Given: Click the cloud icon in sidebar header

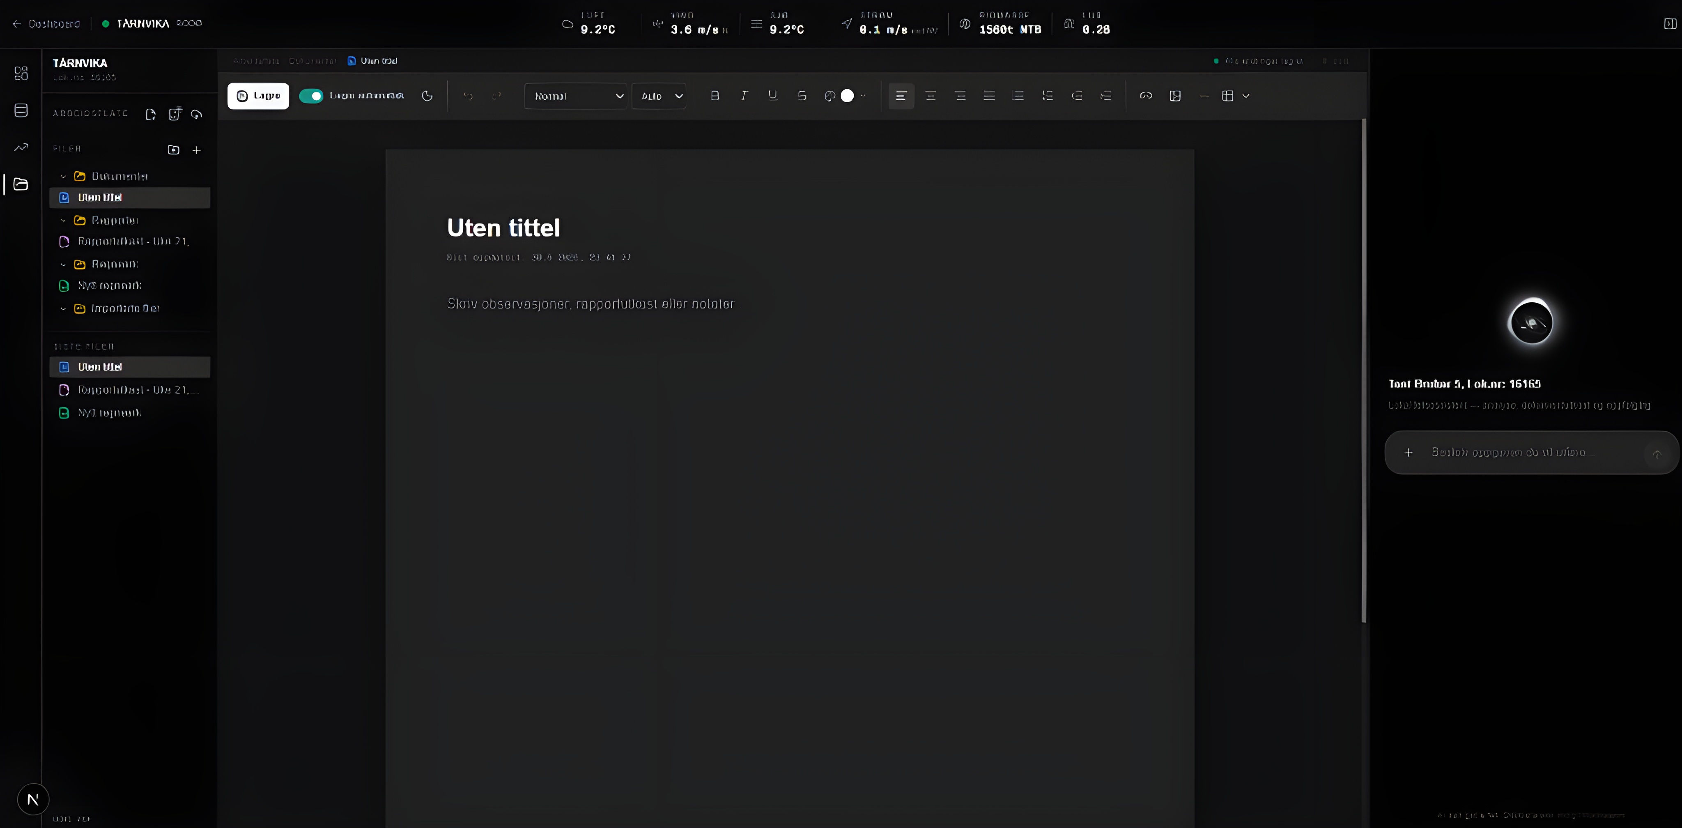Looking at the screenshot, I should [196, 114].
